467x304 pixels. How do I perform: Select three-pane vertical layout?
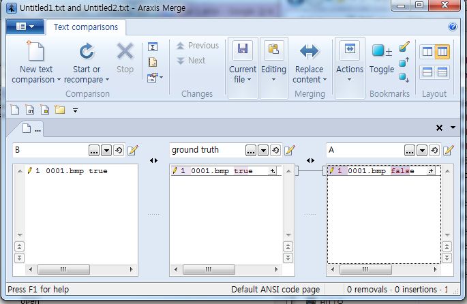[x=442, y=52]
